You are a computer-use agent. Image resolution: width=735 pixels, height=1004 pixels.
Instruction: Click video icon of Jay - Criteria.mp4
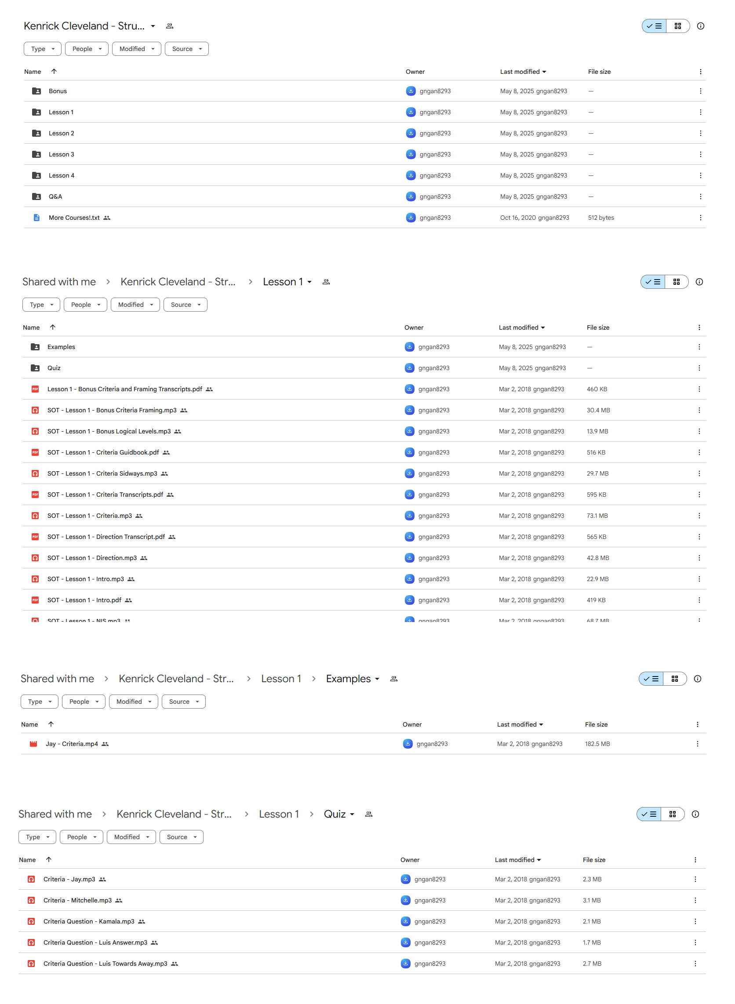pos(33,743)
